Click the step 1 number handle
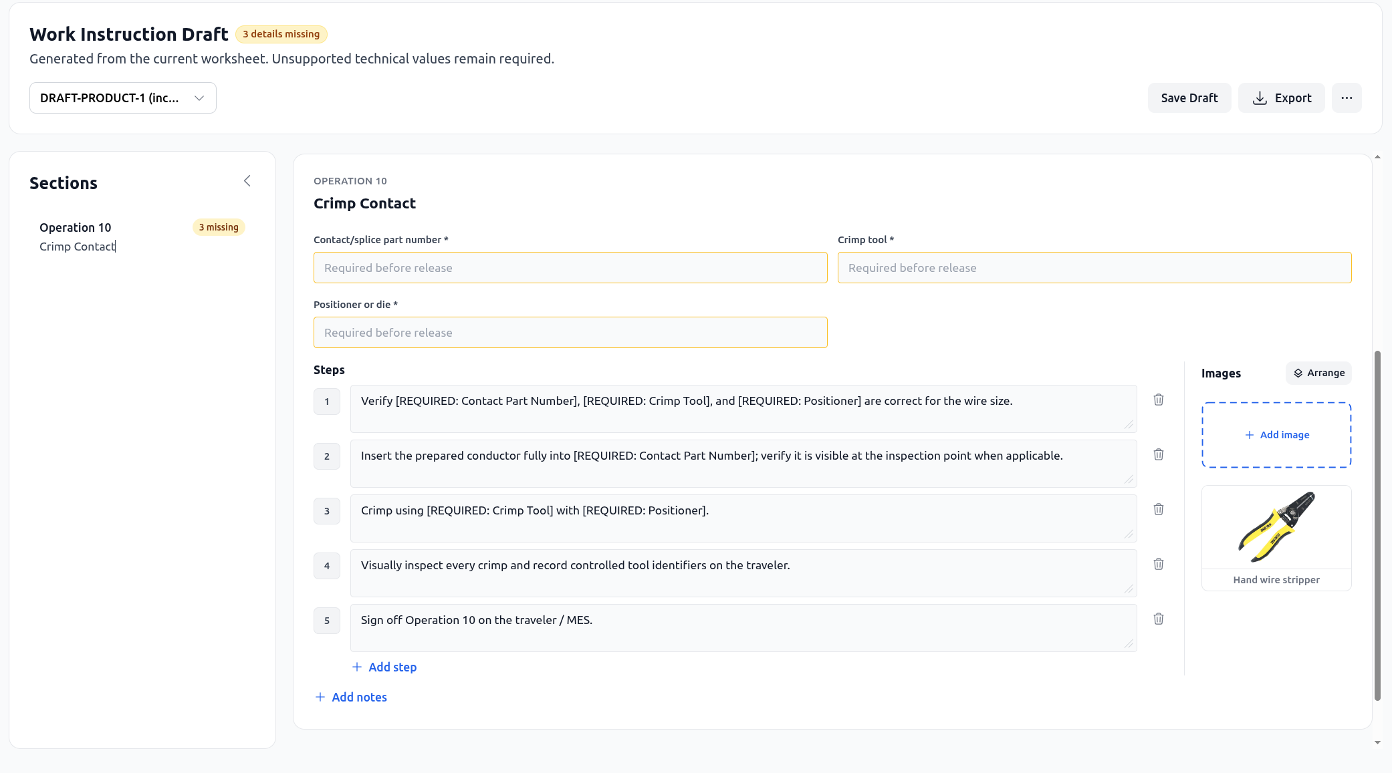The image size is (1392, 773). tap(327, 402)
